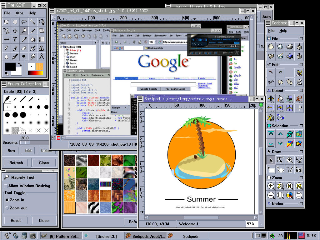Collapse the Mailbox (MH) tree node
Screen dimensions: 320x240
[x=61, y=47]
